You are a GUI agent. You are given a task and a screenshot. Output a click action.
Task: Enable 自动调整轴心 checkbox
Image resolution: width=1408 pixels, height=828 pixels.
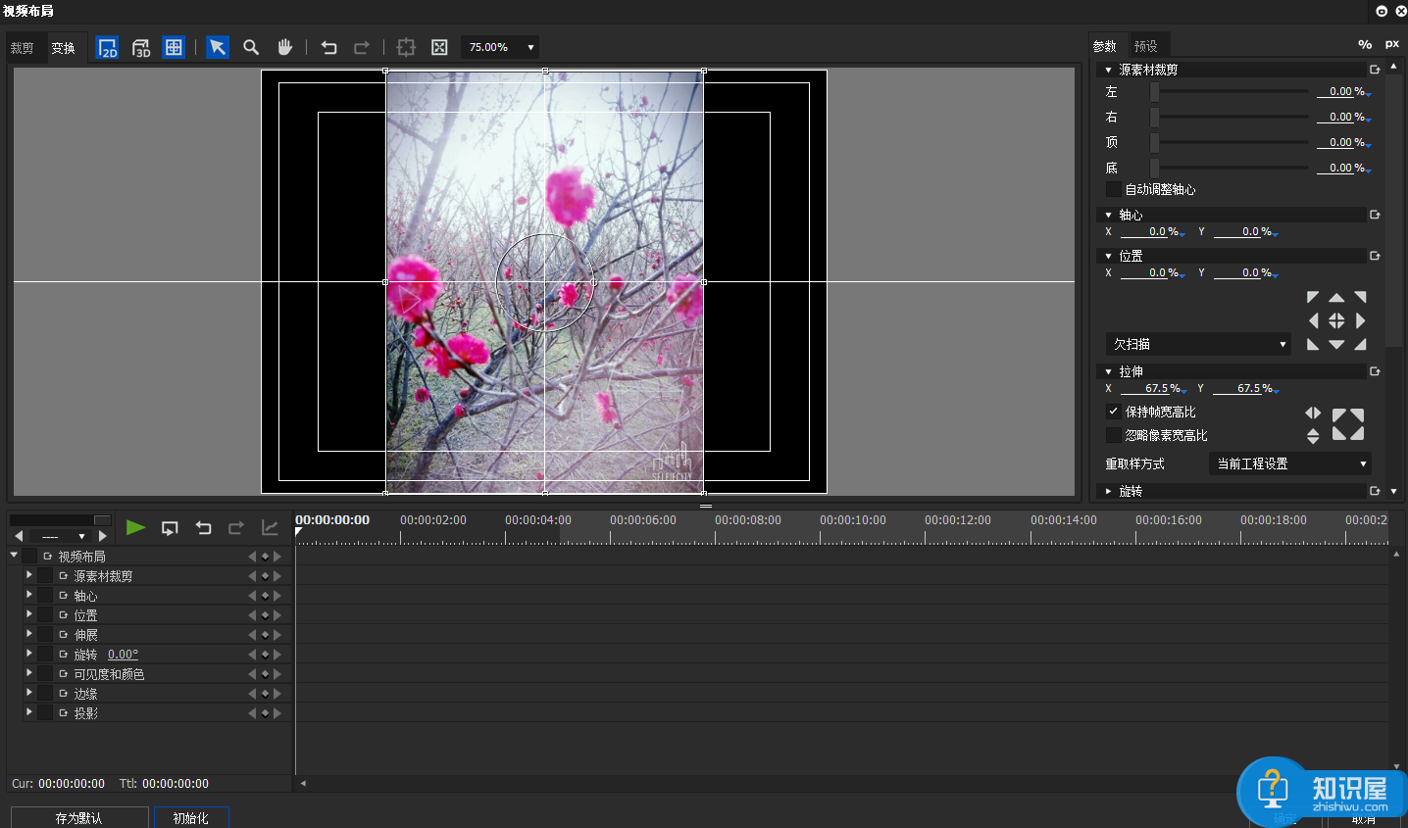[1113, 189]
